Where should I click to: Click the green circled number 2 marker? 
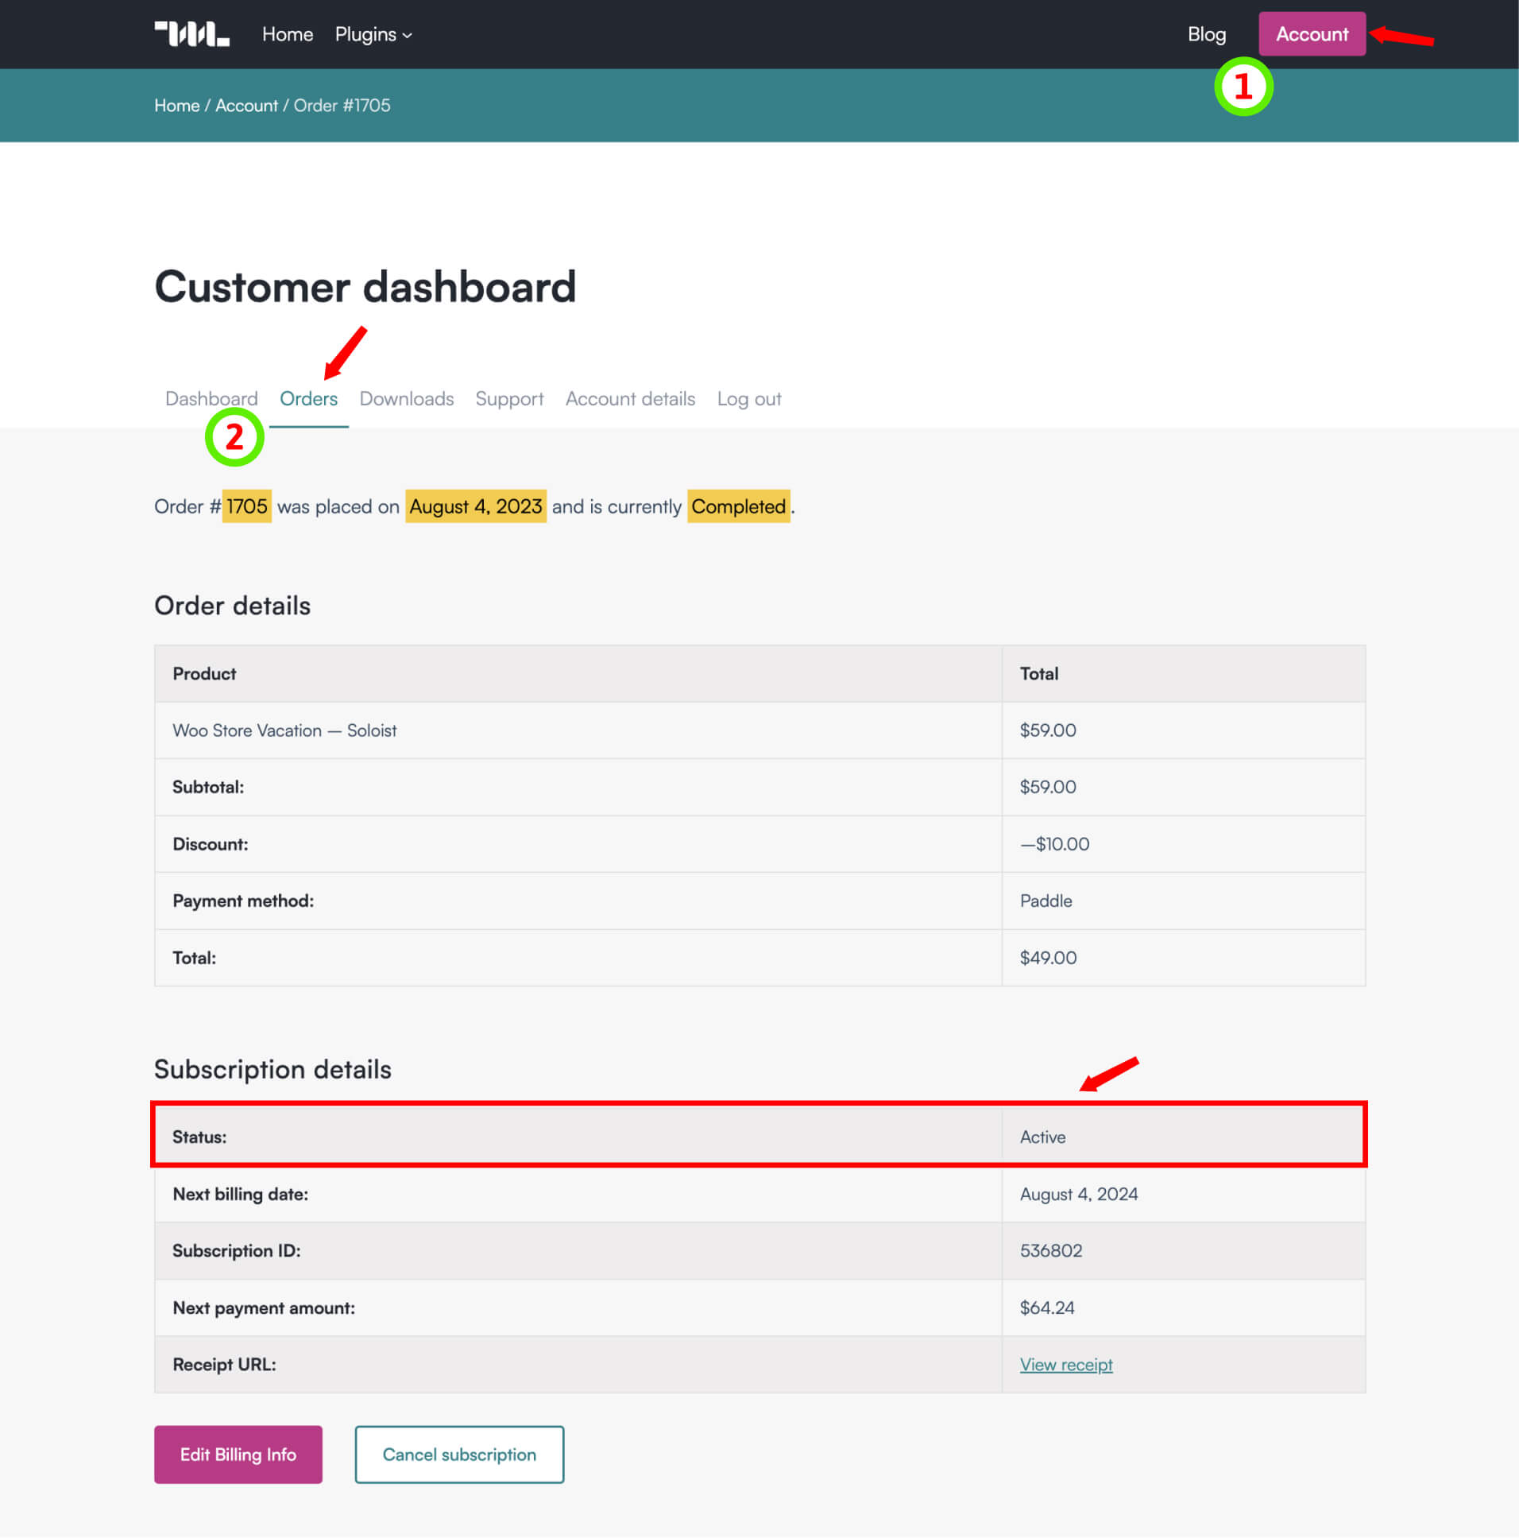click(234, 437)
